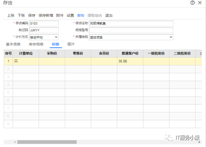Click the 序号 column header
206x147 pixels.
8,53
